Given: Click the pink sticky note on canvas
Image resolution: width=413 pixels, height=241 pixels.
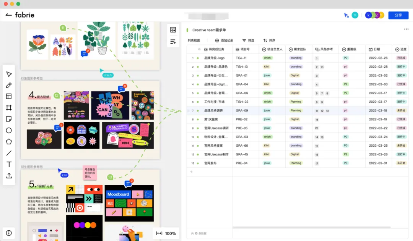Looking at the screenshot, I should pos(90,173).
